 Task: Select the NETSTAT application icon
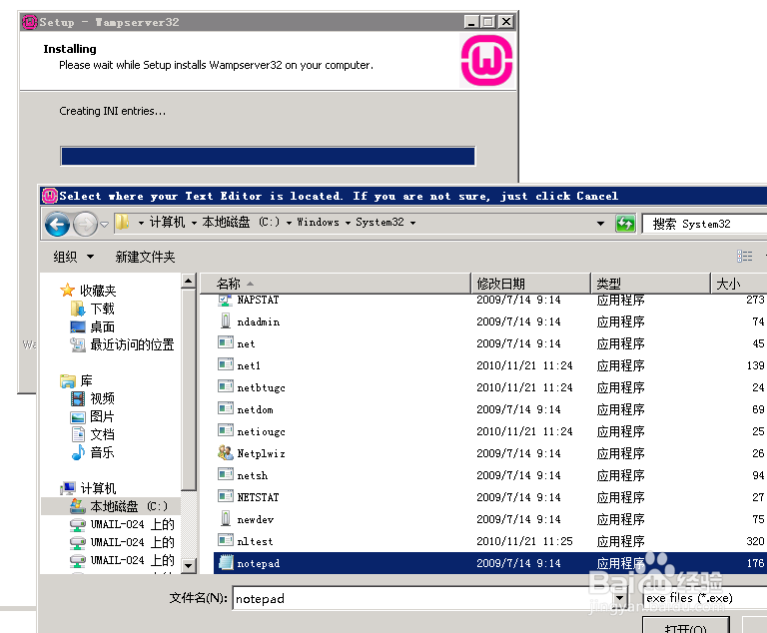pos(226,496)
